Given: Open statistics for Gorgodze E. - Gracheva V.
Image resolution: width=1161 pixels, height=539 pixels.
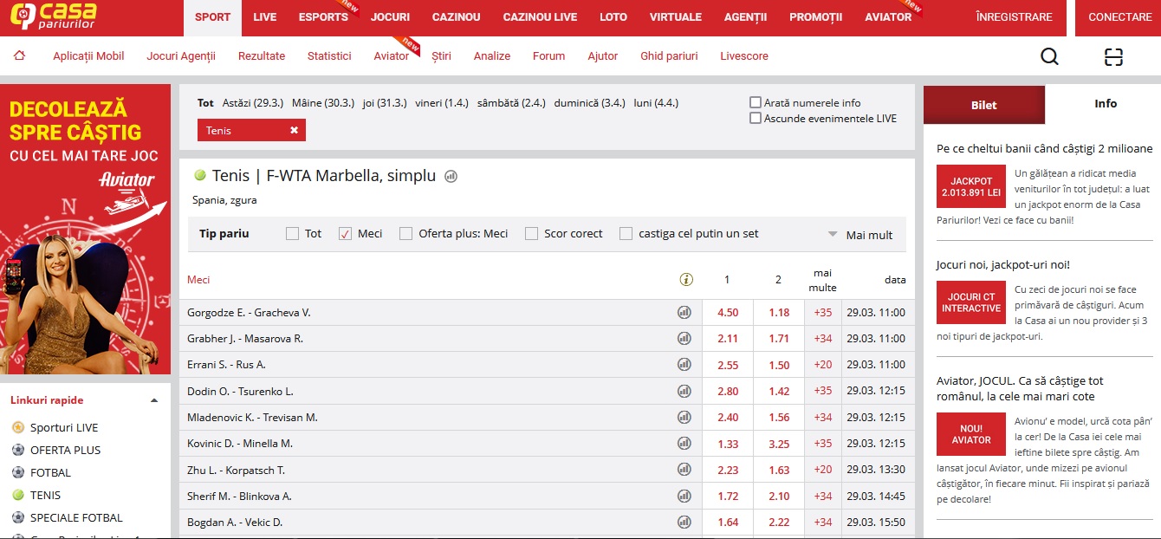Looking at the screenshot, I should (684, 312).
